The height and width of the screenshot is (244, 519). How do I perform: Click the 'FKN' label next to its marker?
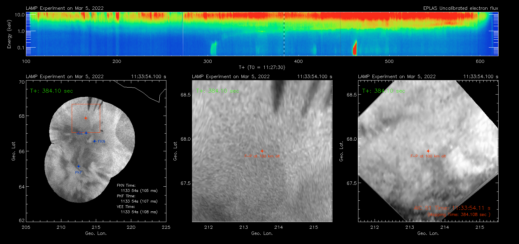pos(101,142)
